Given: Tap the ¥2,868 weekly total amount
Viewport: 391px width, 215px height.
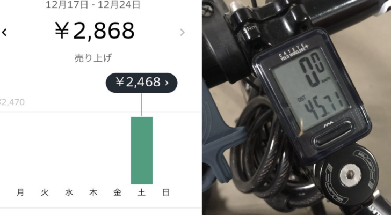Looking at the screenshot, I should point(95,31).
